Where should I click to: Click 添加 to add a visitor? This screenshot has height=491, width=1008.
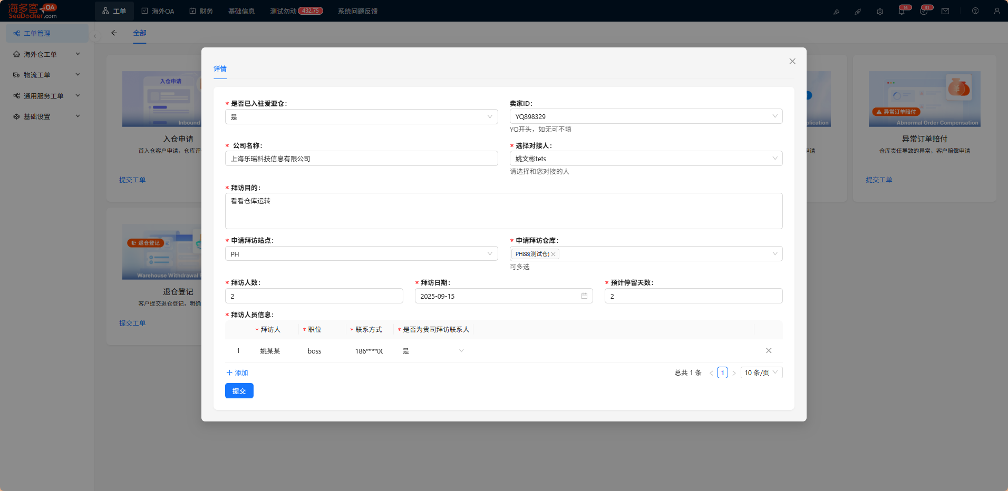coord(237,372)
